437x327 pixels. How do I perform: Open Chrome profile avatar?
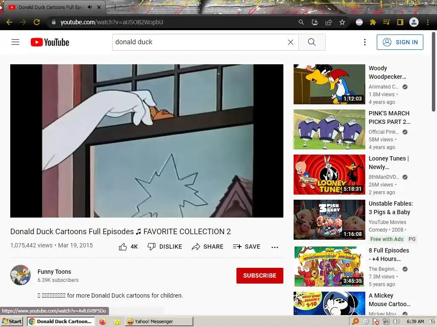[414, 22]
